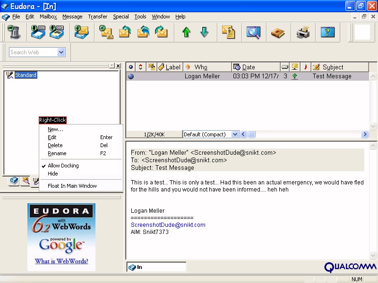Go to next message with teal down arrow
Viewport: 378px width, 283px height.
point(205,32)
